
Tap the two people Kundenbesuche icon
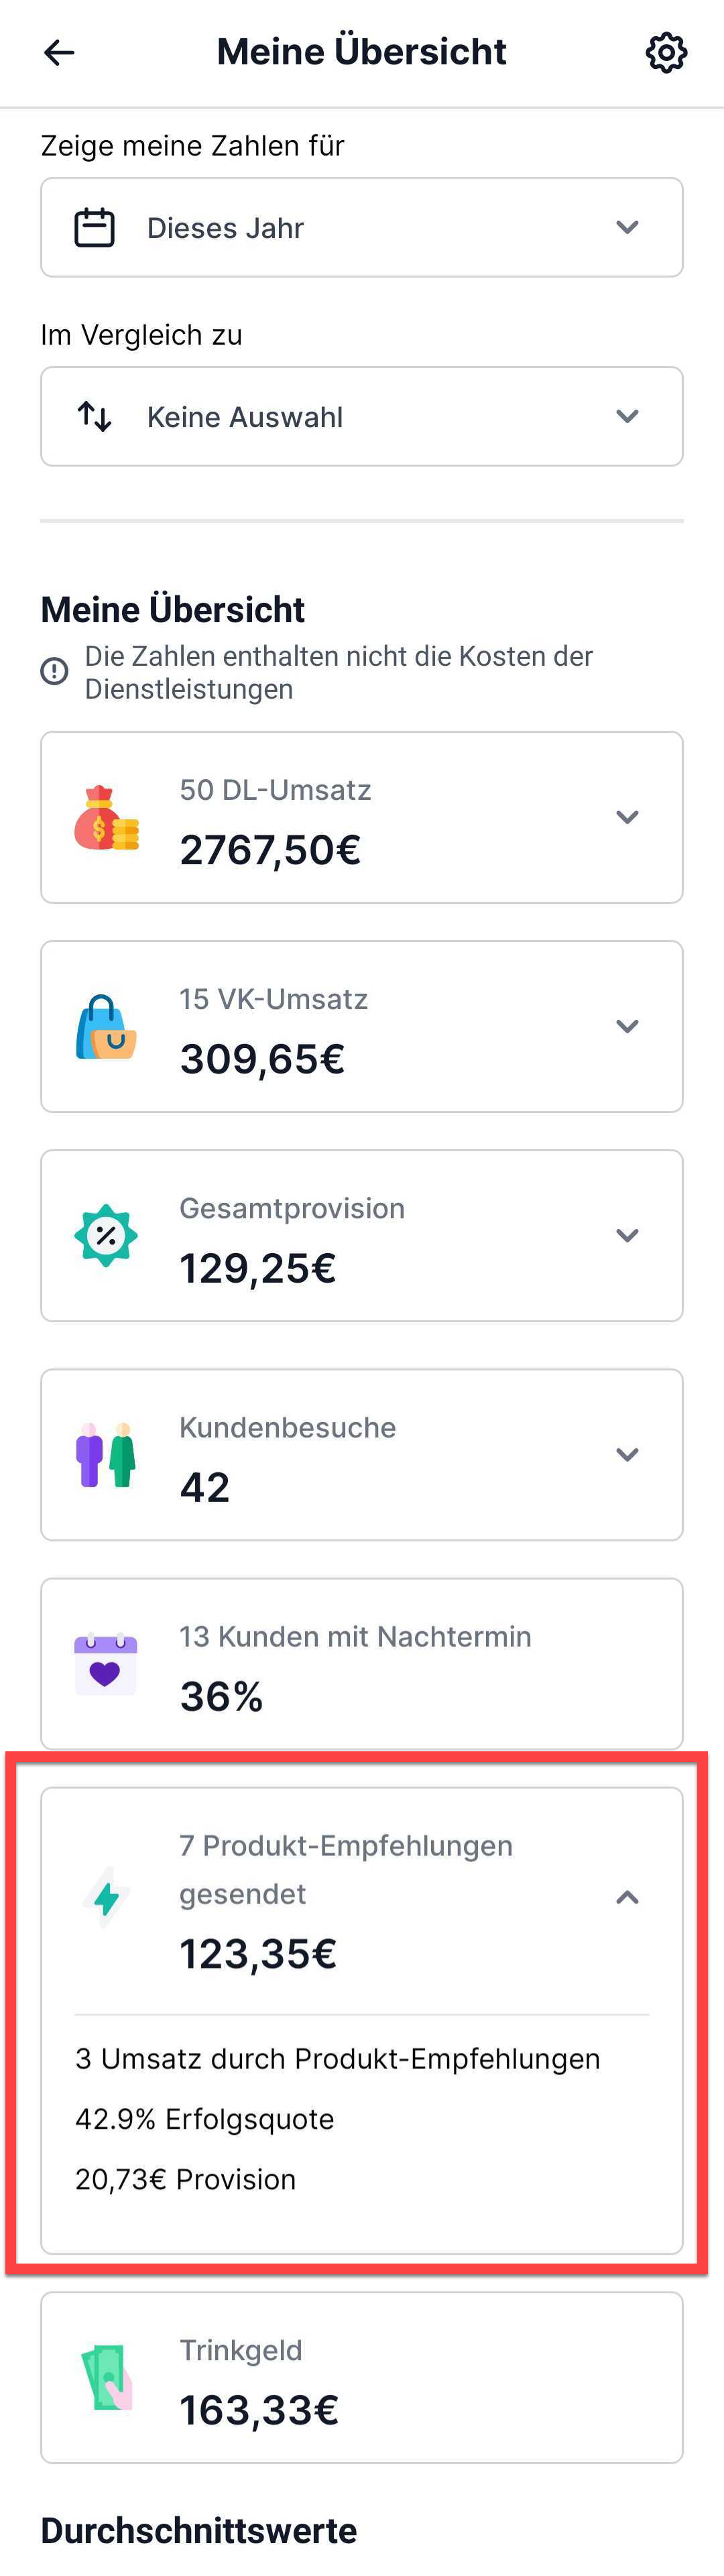[106, 1454]
